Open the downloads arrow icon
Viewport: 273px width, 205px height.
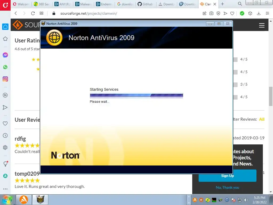(x=259, y=13)
